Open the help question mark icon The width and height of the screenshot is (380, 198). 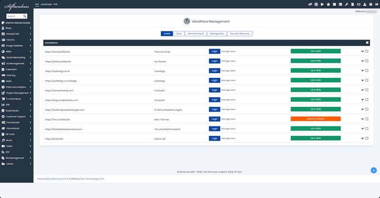coord(370,4)
